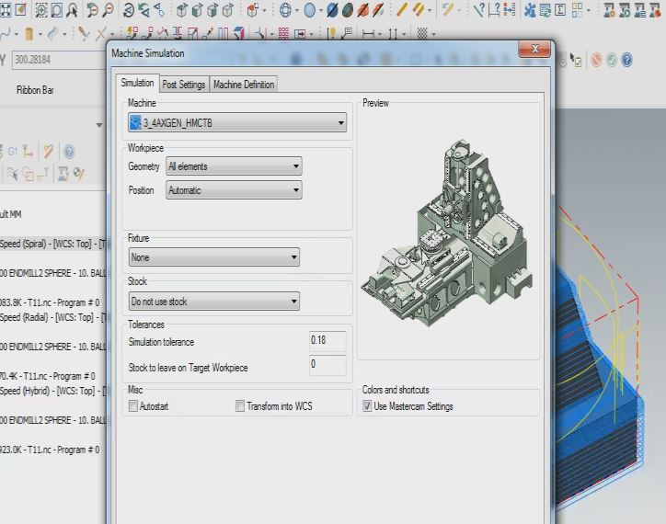Click the horizontal dimension icon

click(368, 33)
